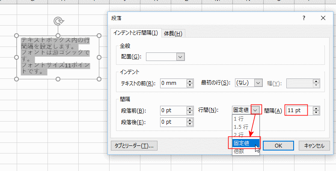
Task: Increase 段落後 spacing with up arrow
Action: [x=190, y=120]
